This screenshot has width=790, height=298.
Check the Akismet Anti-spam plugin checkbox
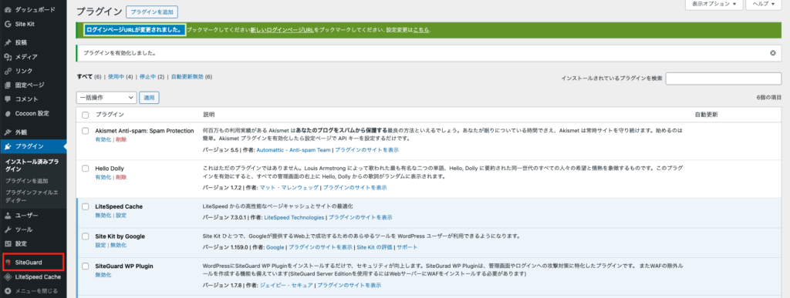pyautogui.click(x=85, y=131)
